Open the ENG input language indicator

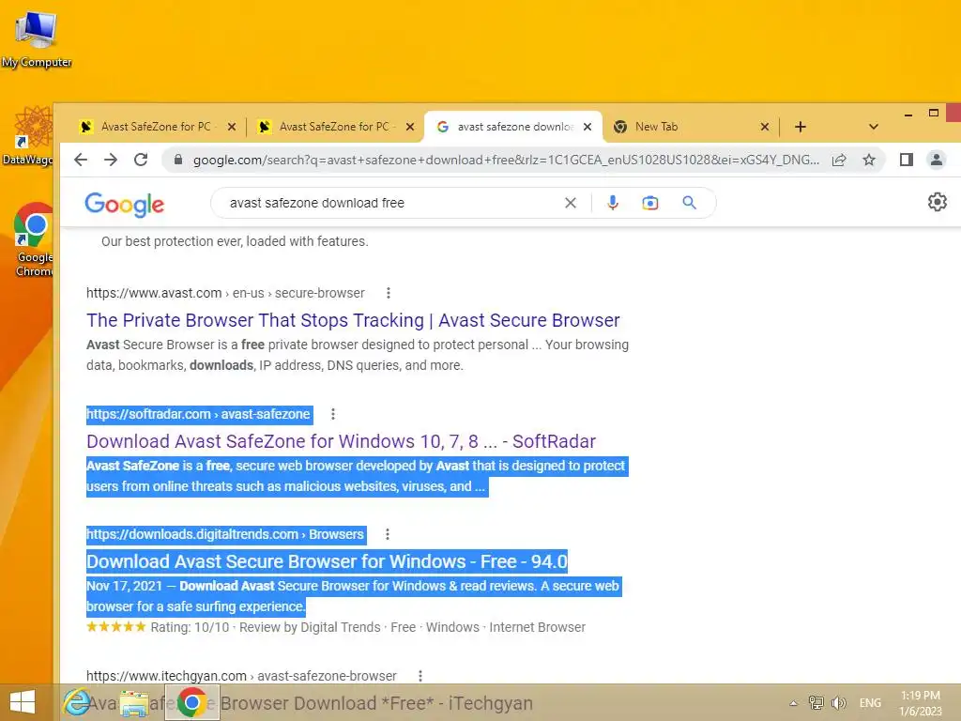(870, 702)
